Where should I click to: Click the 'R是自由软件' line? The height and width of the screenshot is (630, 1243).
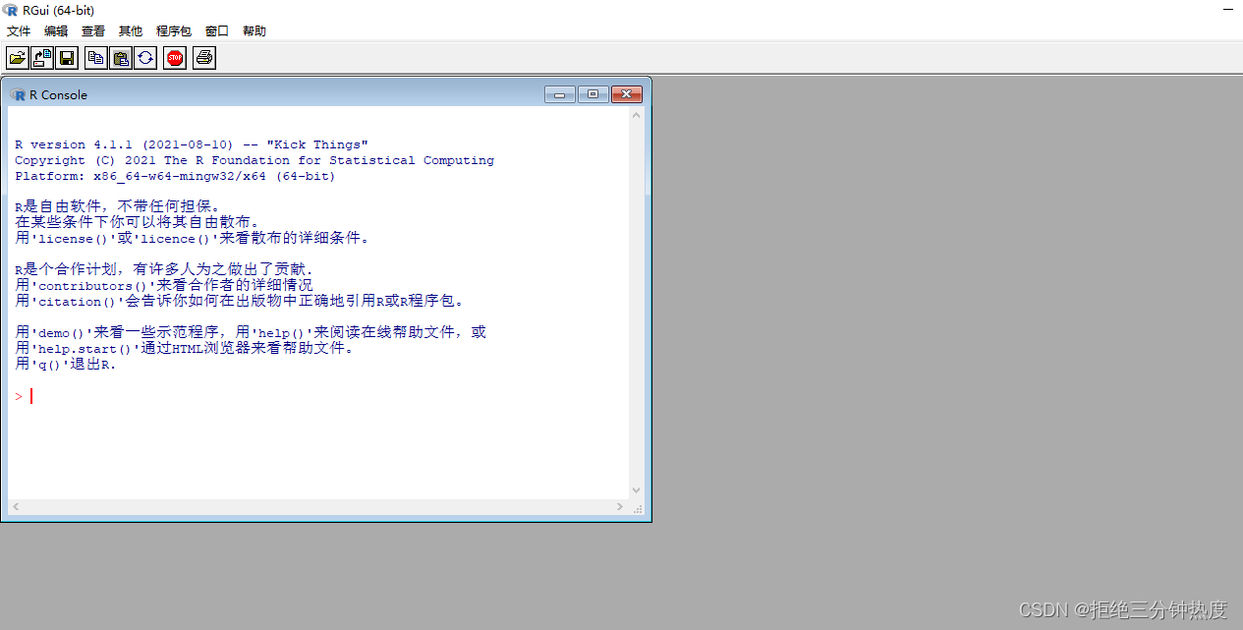click(119, 206)
